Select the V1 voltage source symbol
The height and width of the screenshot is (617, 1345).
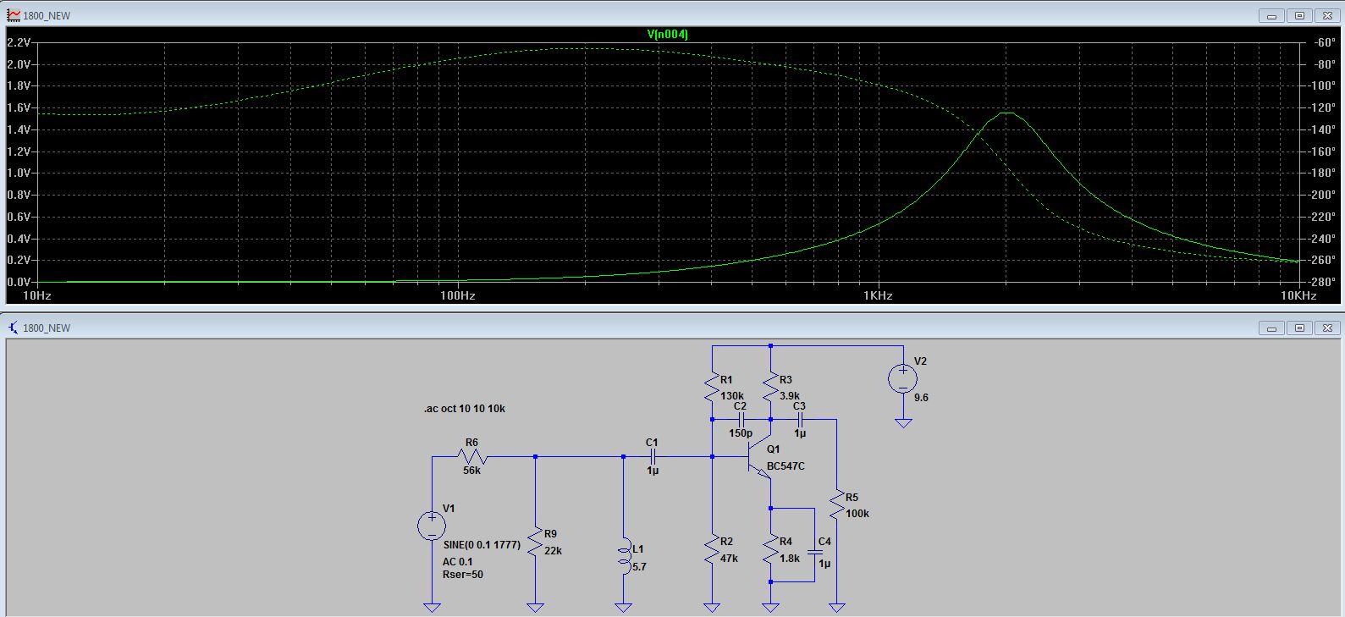[x=432, y=526]
